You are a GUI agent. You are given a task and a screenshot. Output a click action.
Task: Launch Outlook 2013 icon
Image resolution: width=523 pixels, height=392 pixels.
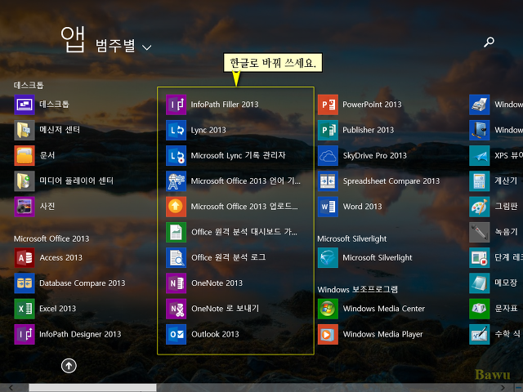pyautogui.click(x=177, y=334)
